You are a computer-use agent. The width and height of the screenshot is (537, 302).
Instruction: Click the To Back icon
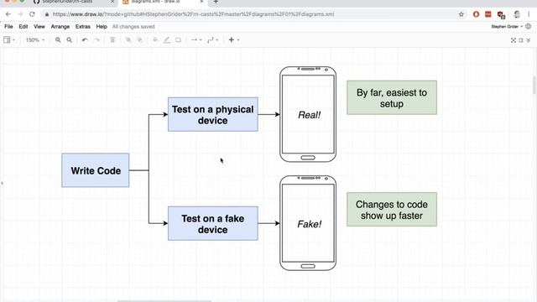140,40
